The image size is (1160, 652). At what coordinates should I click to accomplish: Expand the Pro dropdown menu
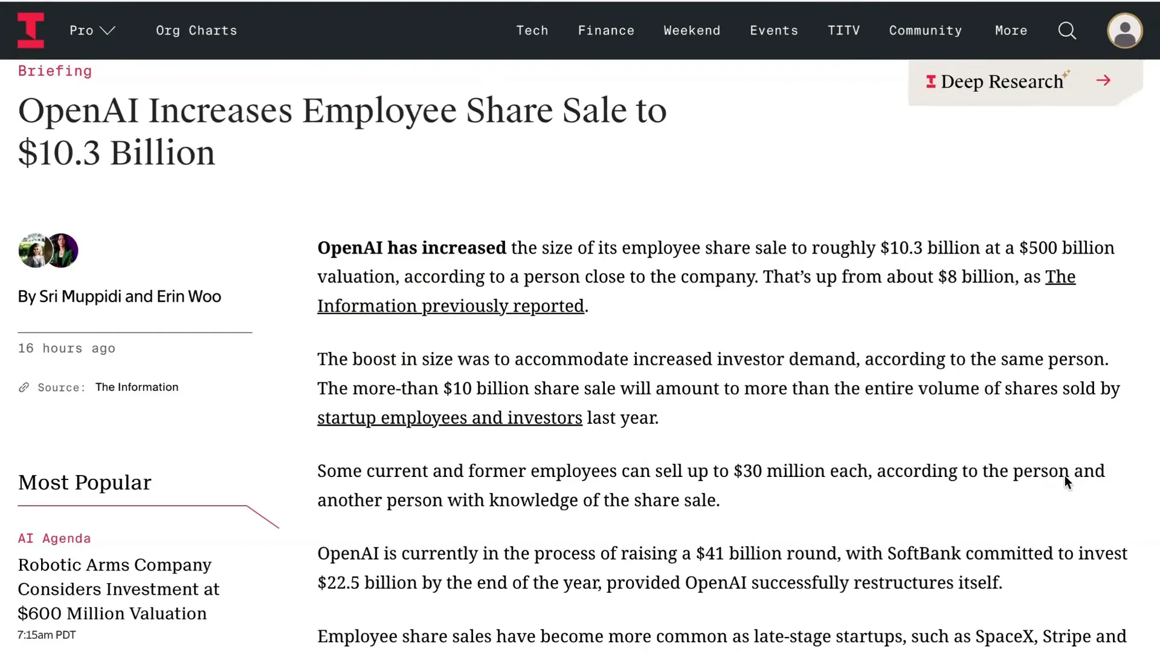tap(92, 30)
